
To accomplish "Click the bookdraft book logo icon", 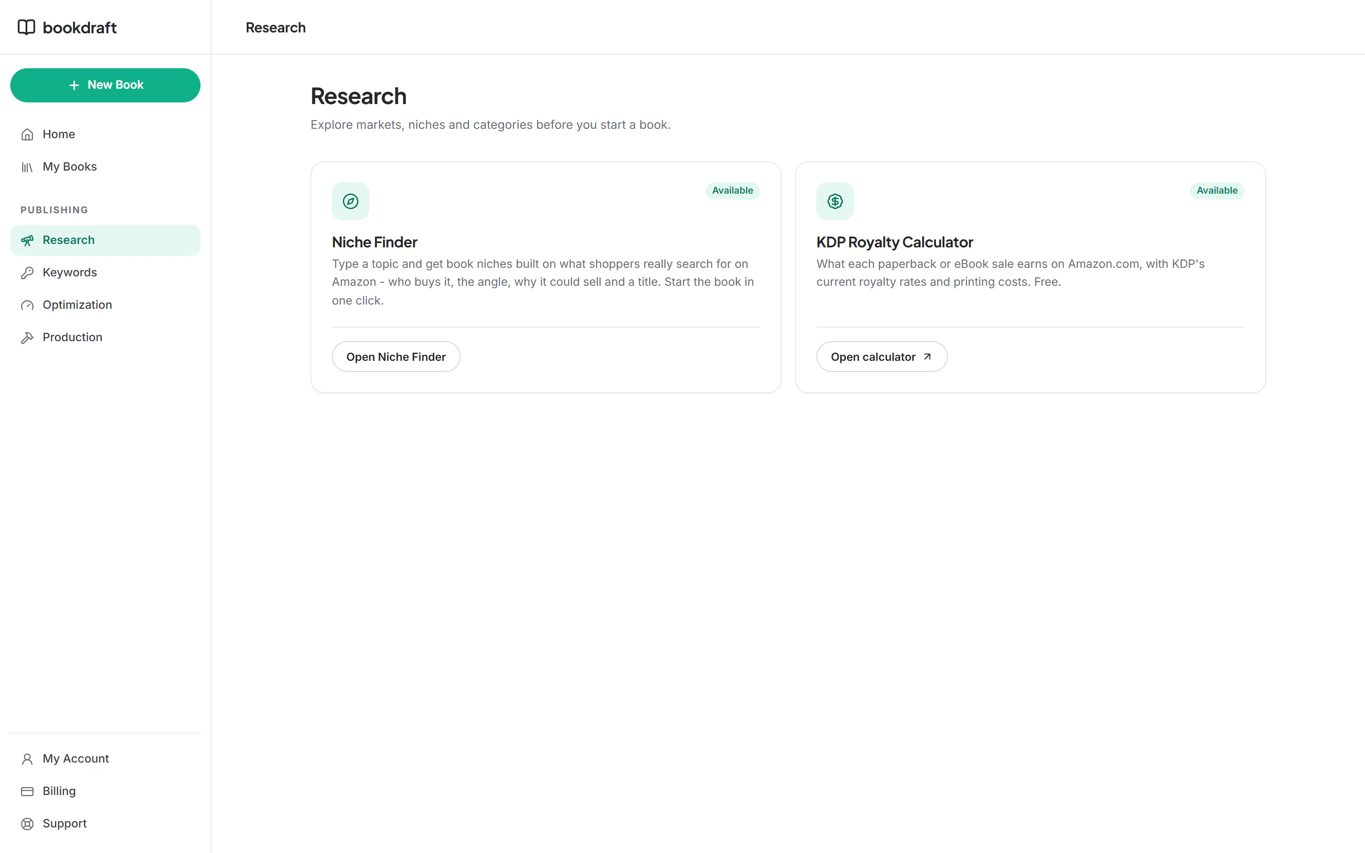I will coord(26,27).
